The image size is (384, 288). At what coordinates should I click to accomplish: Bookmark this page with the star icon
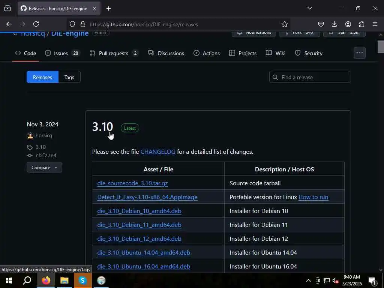284,24
